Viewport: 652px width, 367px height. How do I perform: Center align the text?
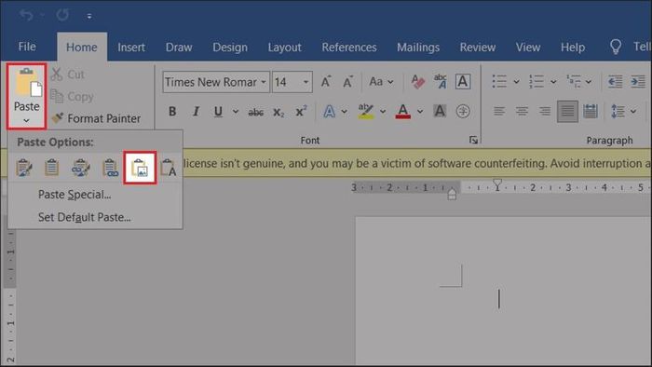(522, 111)
